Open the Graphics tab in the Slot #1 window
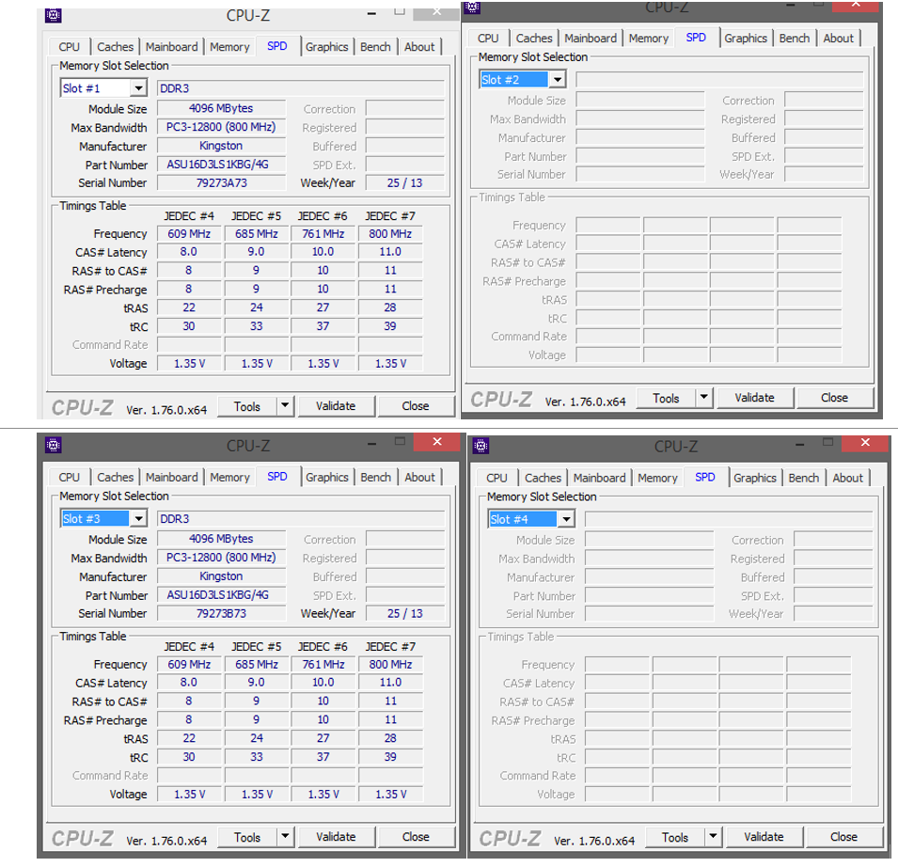This screenshot has height=867, width=898. tap(327, 47)
